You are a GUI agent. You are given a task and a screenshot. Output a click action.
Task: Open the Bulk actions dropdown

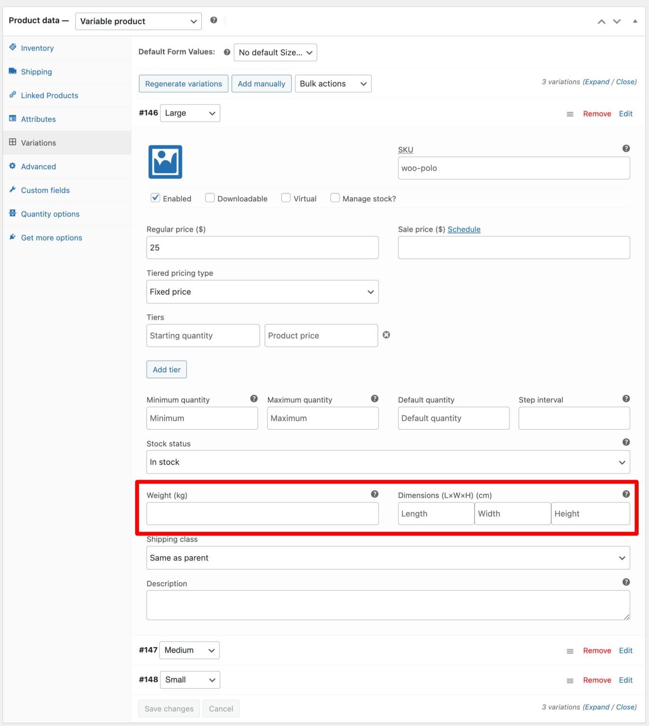coord(332,84)
